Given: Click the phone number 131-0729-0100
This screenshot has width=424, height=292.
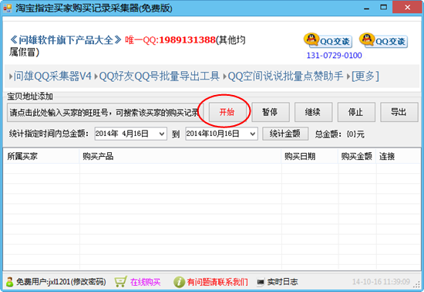Looking at the screenshot, I should click(334, 56).
